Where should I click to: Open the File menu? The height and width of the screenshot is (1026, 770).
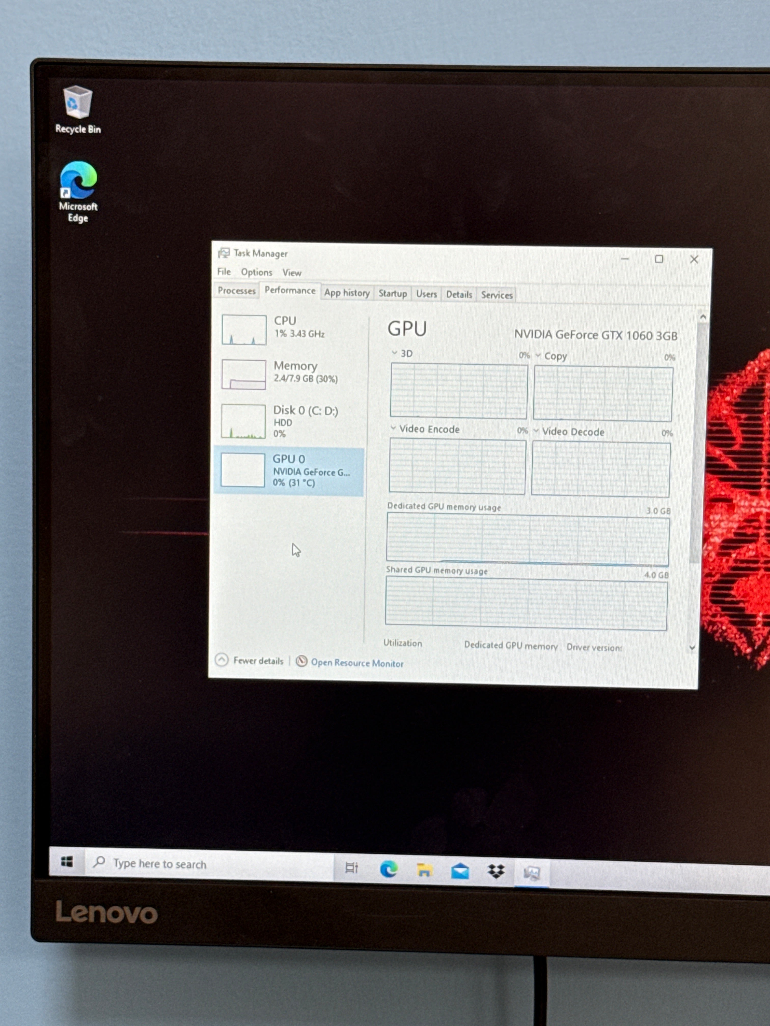pos(224,271)
